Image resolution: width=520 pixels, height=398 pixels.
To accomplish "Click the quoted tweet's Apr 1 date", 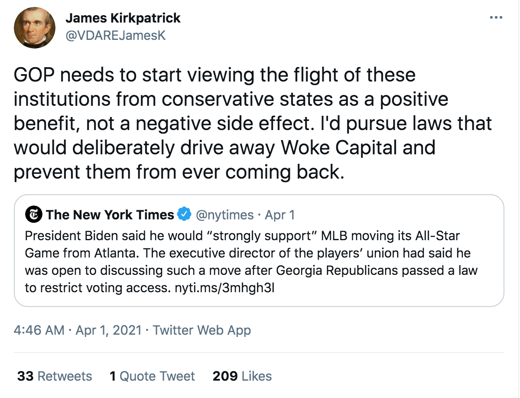I will point(280,215).
